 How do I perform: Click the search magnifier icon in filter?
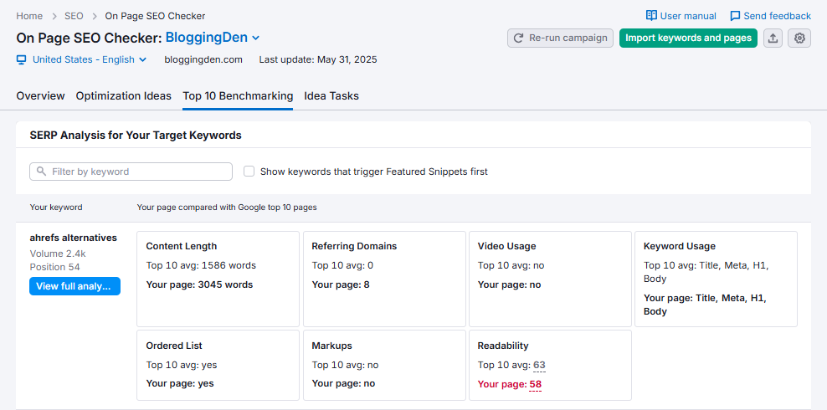click(42, 172)
